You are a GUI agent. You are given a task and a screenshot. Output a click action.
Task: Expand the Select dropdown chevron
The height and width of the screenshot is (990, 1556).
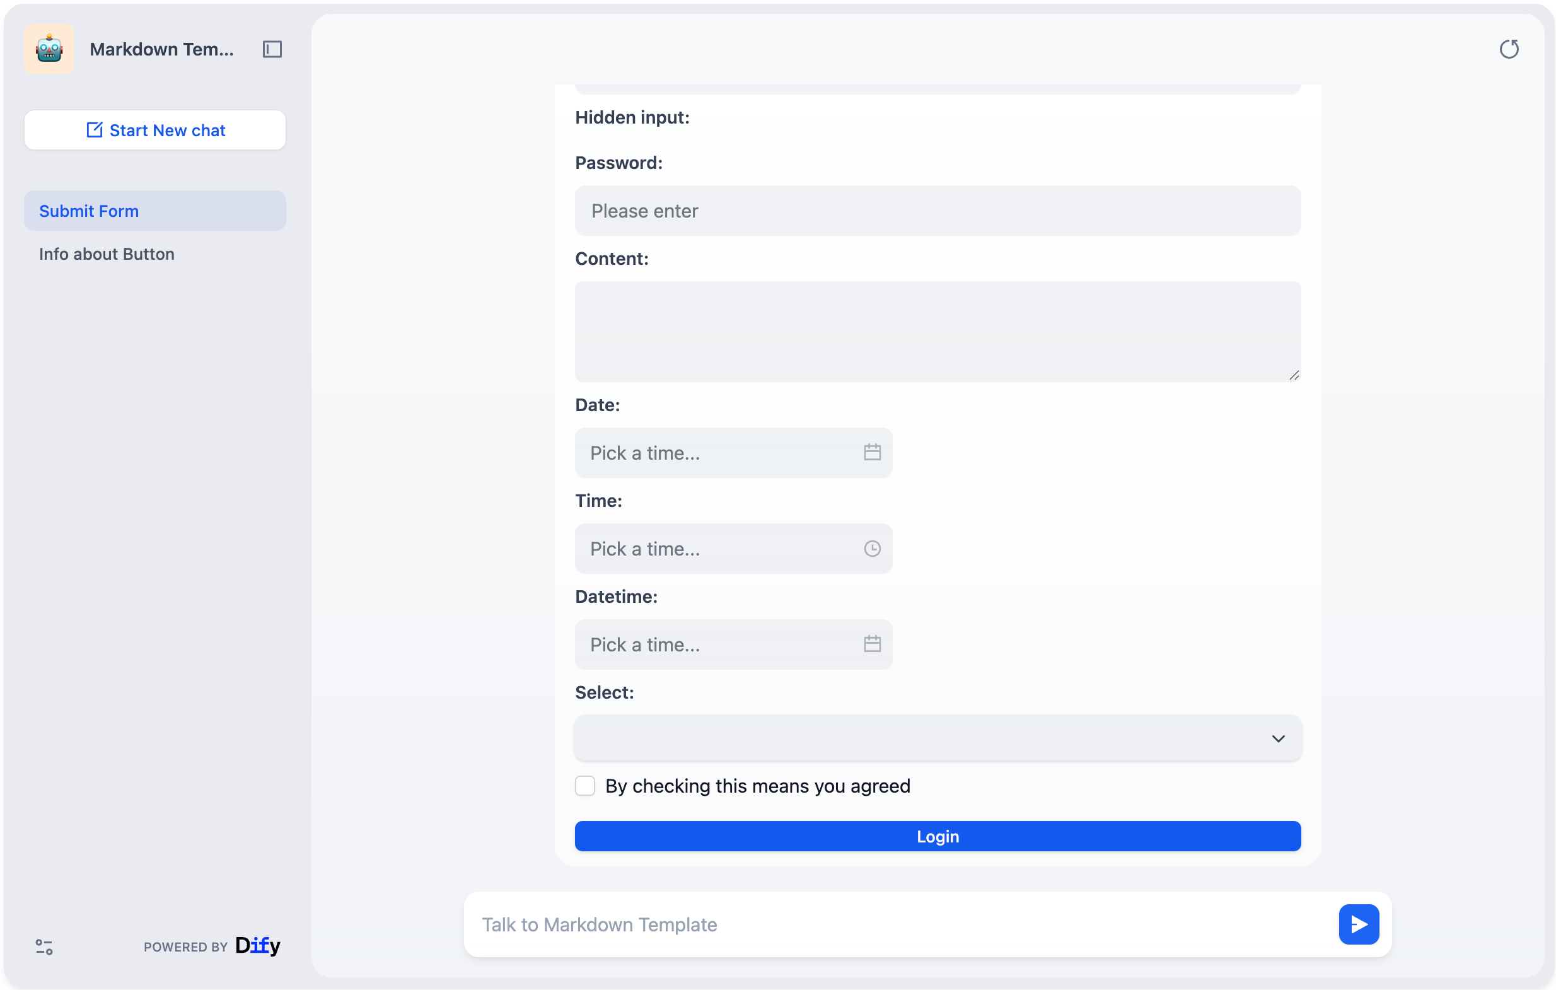tap(1277, 738)
